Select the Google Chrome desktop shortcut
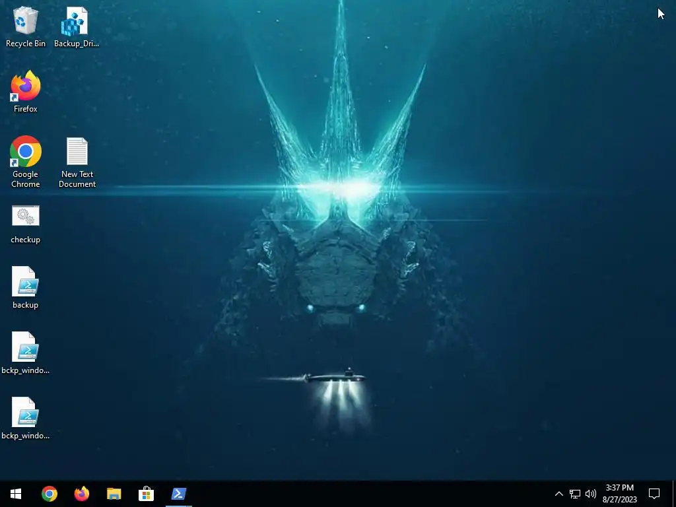 pos(26,162)
